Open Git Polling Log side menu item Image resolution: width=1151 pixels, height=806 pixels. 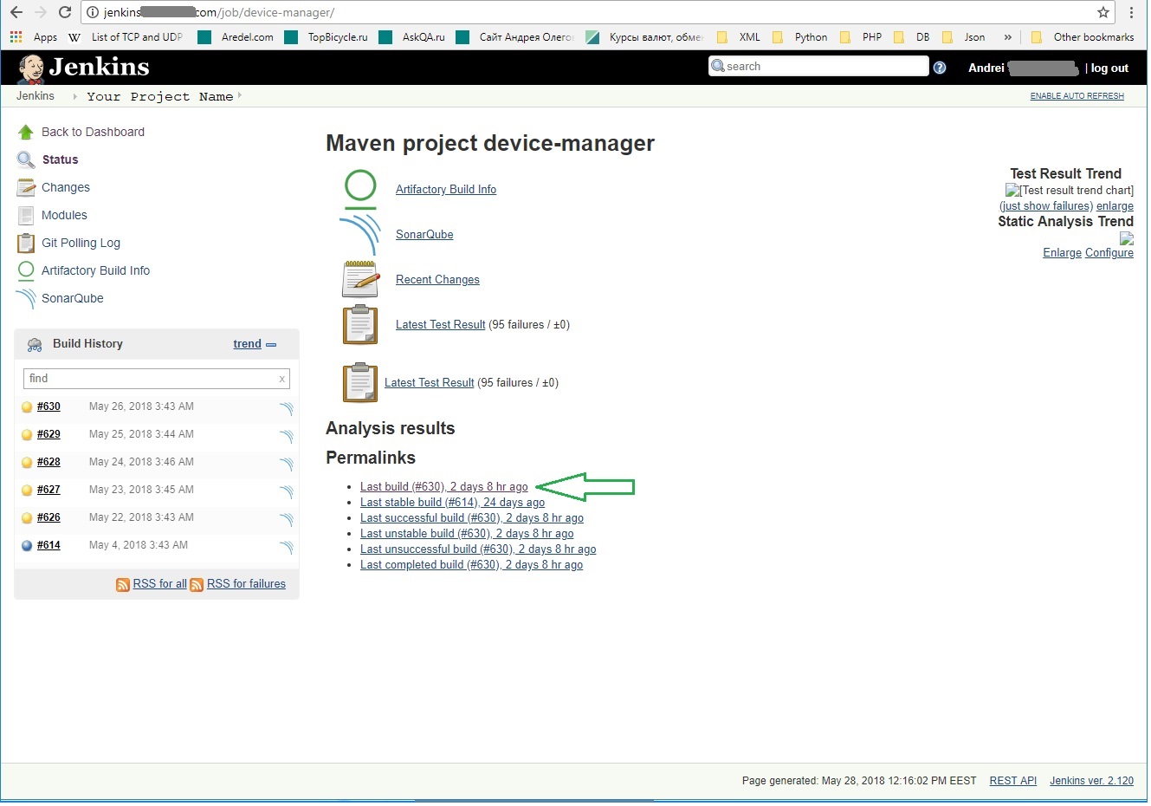(81, 243)
